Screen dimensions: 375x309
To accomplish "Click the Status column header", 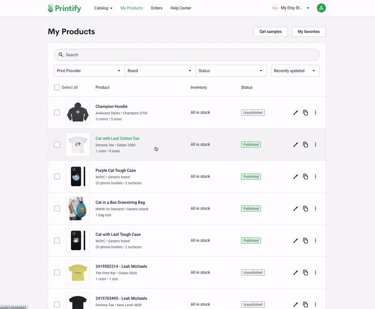I will 247,87.
